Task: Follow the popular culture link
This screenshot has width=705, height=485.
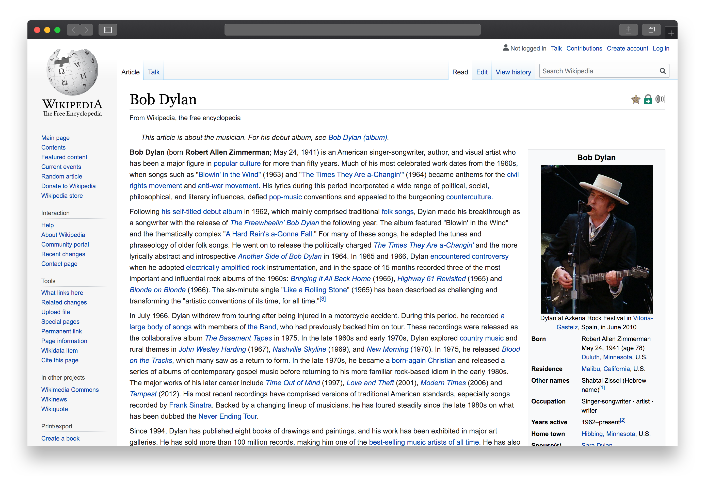Action: click(237, 164)
